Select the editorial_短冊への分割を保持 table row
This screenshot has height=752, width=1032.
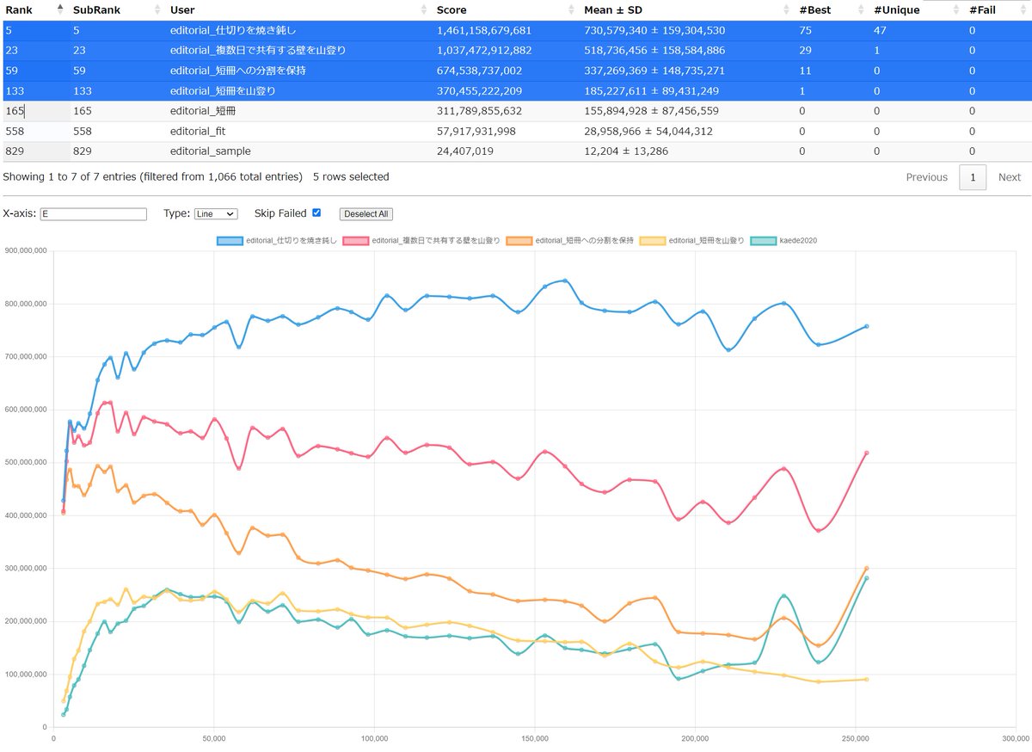[516, 71]
